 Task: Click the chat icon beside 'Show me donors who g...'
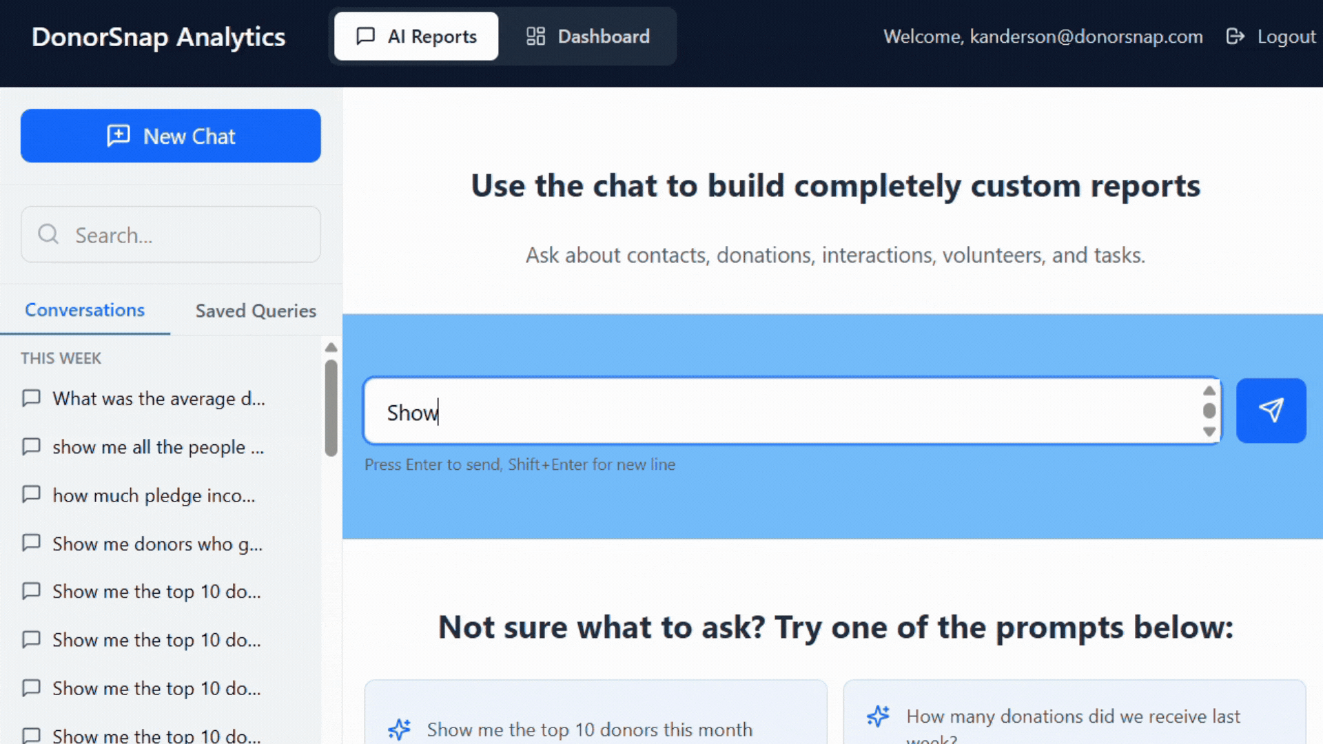[x=32, y=543]
